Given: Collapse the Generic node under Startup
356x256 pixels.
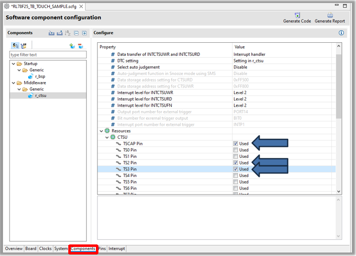Looking at the screenshot, I should [19, 70].
